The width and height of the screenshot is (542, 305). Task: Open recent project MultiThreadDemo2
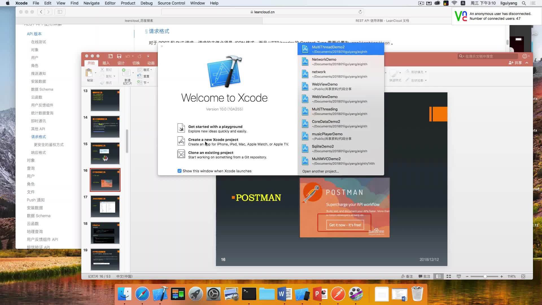341,49
